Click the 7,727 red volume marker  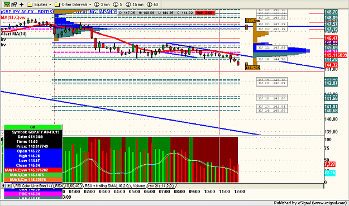(x=329, y=164)
